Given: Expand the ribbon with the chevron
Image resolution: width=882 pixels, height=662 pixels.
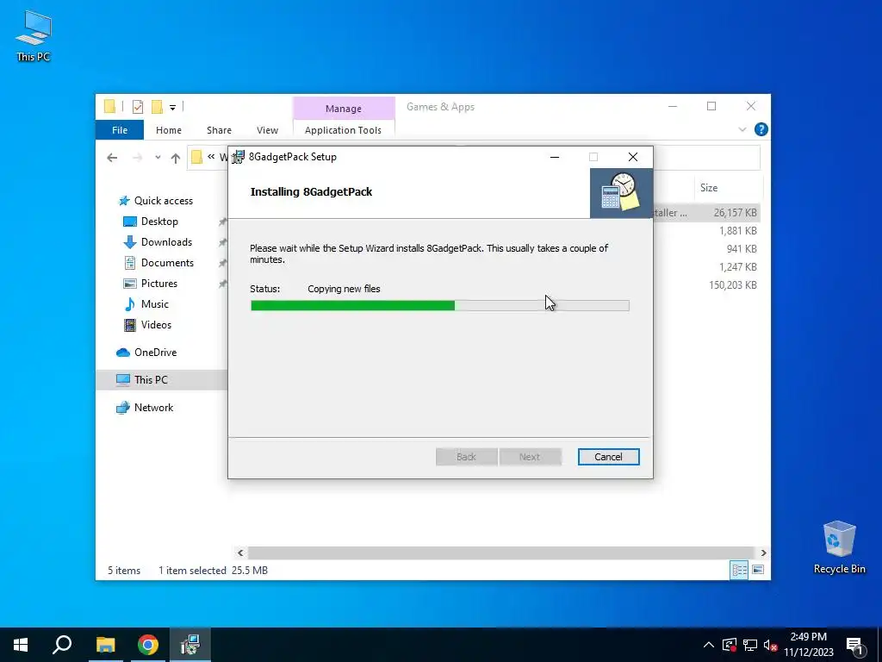Looking at the screenshot, I should (x=742, y=129).
